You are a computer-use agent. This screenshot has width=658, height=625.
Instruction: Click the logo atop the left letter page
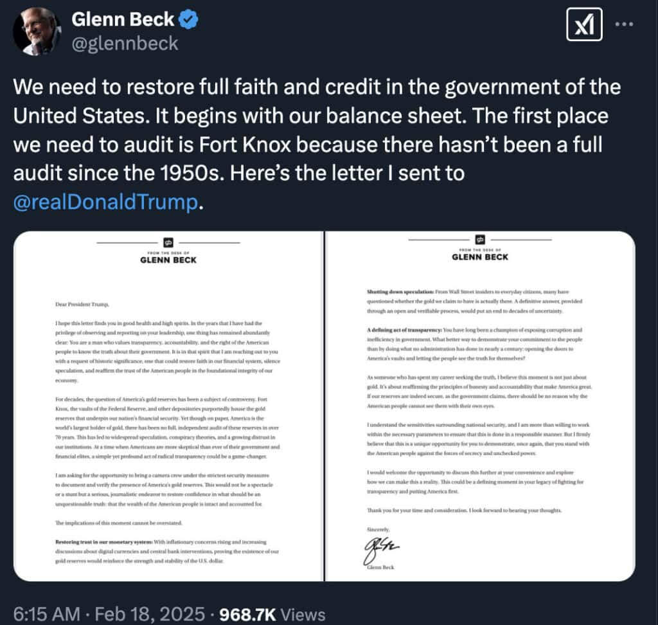pos(168,242)
